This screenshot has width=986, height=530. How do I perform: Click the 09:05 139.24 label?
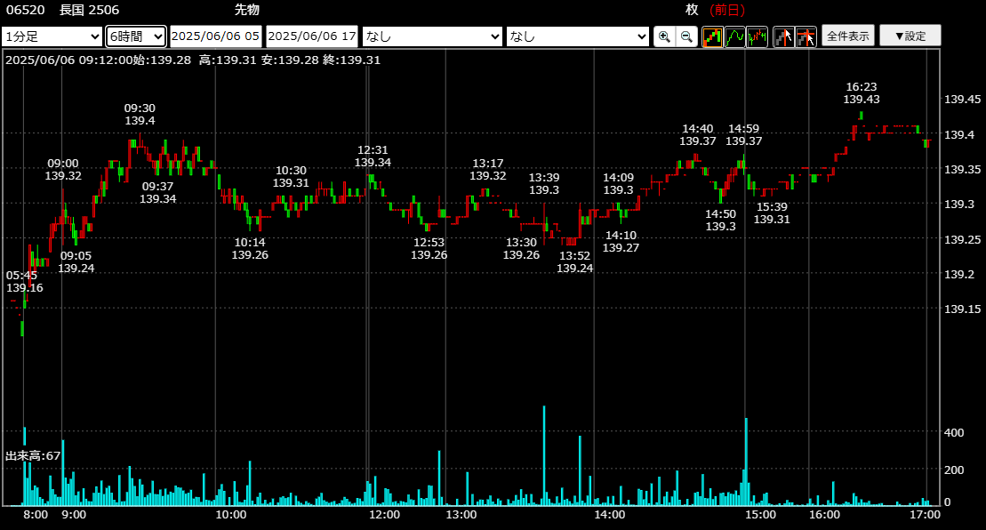tap(76, 262)
